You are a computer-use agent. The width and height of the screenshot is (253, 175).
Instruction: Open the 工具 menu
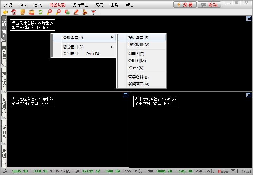(114, 5)
